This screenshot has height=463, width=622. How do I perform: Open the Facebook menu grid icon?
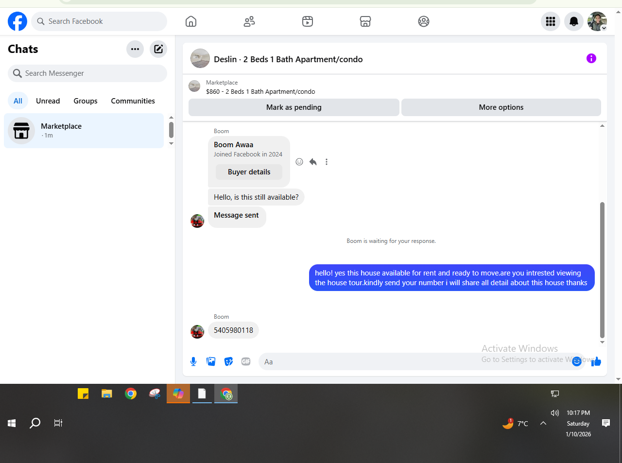(x=551, y=21)
